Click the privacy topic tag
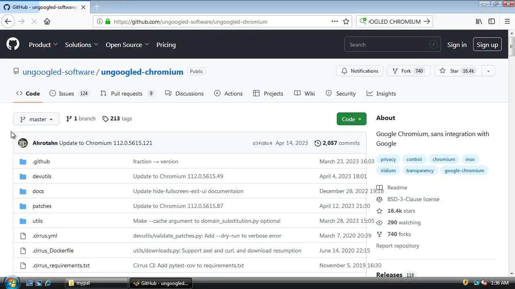Screen dimensions: 515x289 coord(388,159)
